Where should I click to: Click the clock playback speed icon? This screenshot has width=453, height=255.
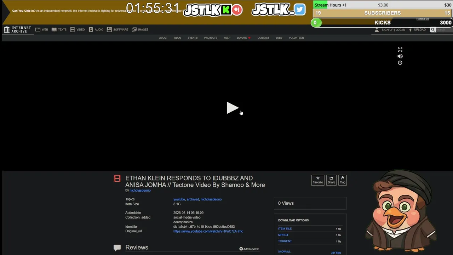pyautogui.click(x=400, y=63)
